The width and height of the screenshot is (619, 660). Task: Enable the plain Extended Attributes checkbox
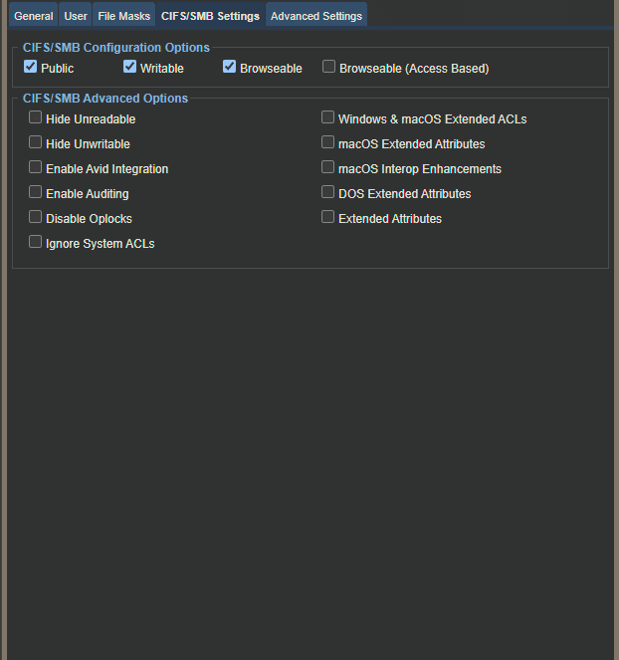(x=327, y=217)
